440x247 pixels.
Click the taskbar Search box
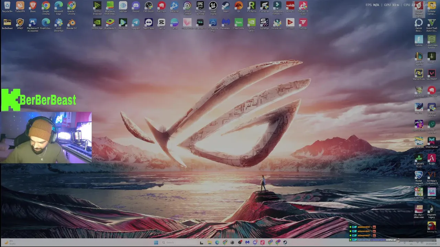(178, 243)
